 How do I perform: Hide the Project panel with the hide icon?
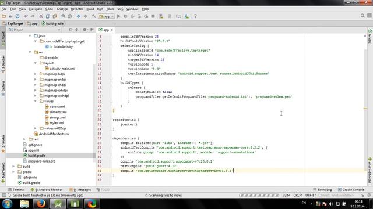[92, 30]
